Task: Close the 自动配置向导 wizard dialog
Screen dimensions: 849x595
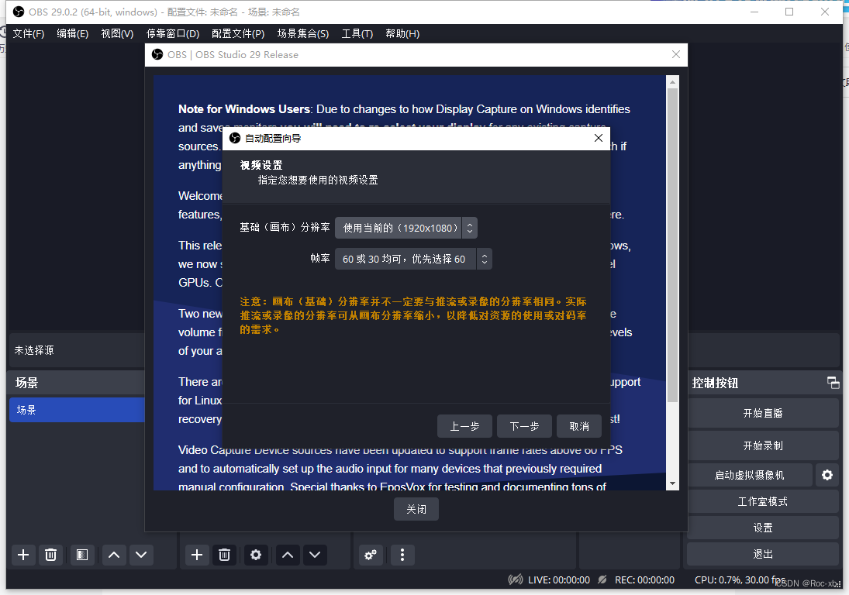Action: (599, 138)
